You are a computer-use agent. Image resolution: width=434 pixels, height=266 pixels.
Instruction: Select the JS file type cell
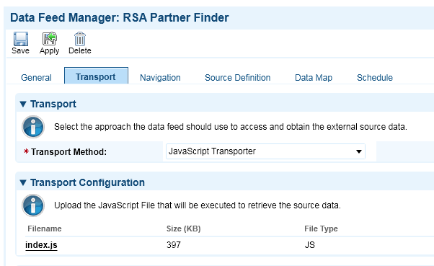coord(310,245)
